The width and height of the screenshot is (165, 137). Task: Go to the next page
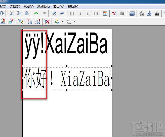click(x=88, y=14)
